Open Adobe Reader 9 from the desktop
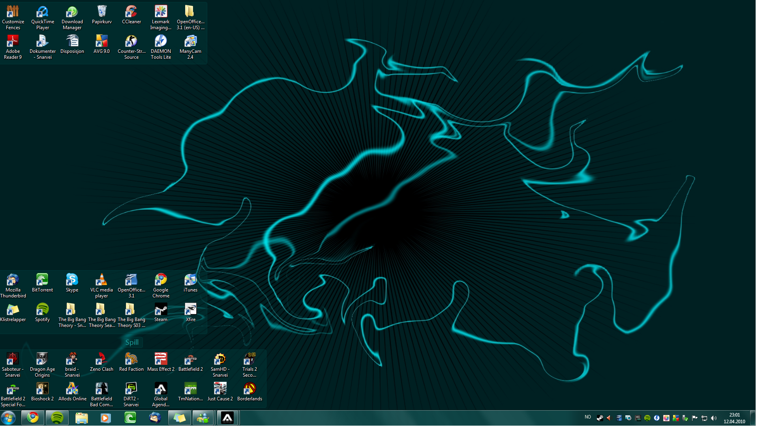 coord(13,47)
